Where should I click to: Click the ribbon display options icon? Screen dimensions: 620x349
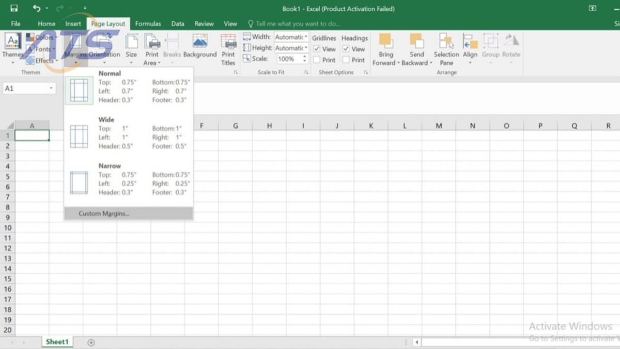pos(593,8)
